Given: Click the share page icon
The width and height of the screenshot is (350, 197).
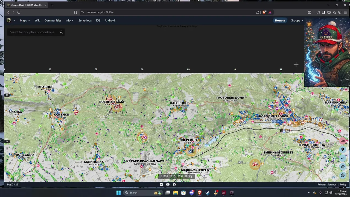Looking at the screenshot, I should (x=257, y=12).
